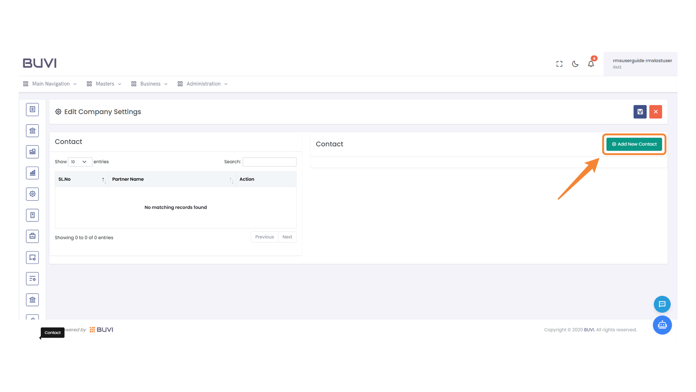
Task: Select the document icon in the sidebar
Action: coord(32,109)
